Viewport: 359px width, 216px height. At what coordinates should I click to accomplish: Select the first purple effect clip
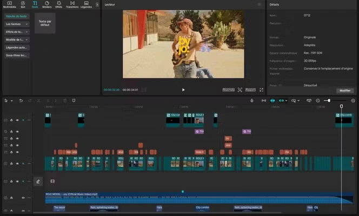pyautogui.click(x=199, y=131)
